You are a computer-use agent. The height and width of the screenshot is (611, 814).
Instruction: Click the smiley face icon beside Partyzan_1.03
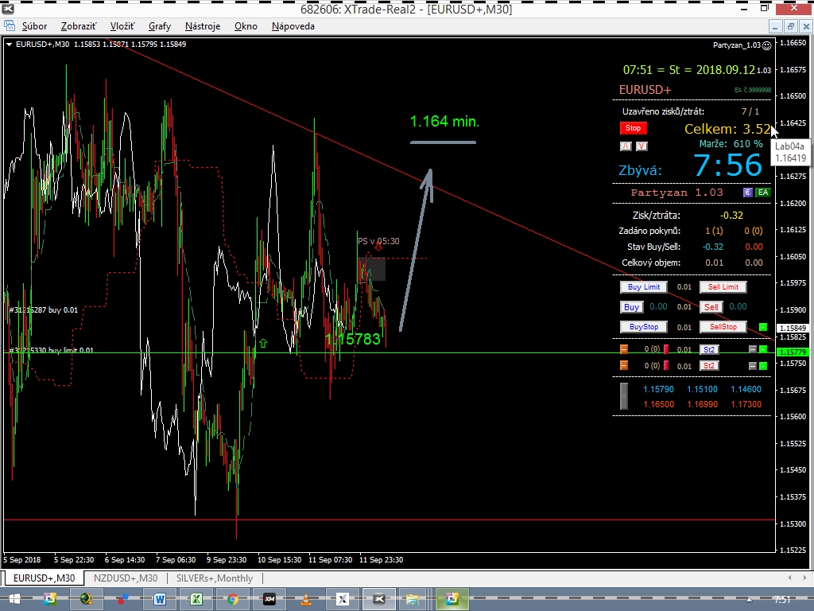point(767,45)
